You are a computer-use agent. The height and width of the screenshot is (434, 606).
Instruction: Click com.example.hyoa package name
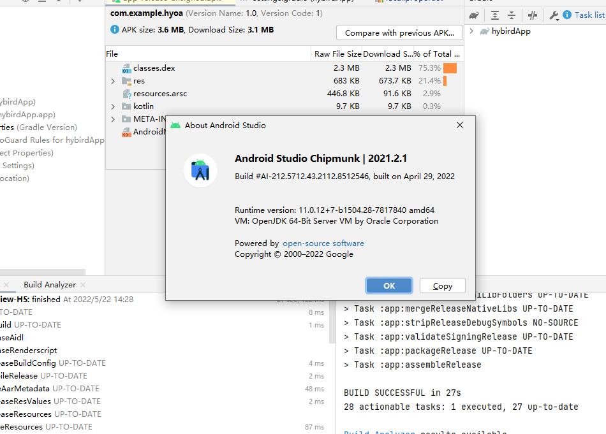coord(147,13)
